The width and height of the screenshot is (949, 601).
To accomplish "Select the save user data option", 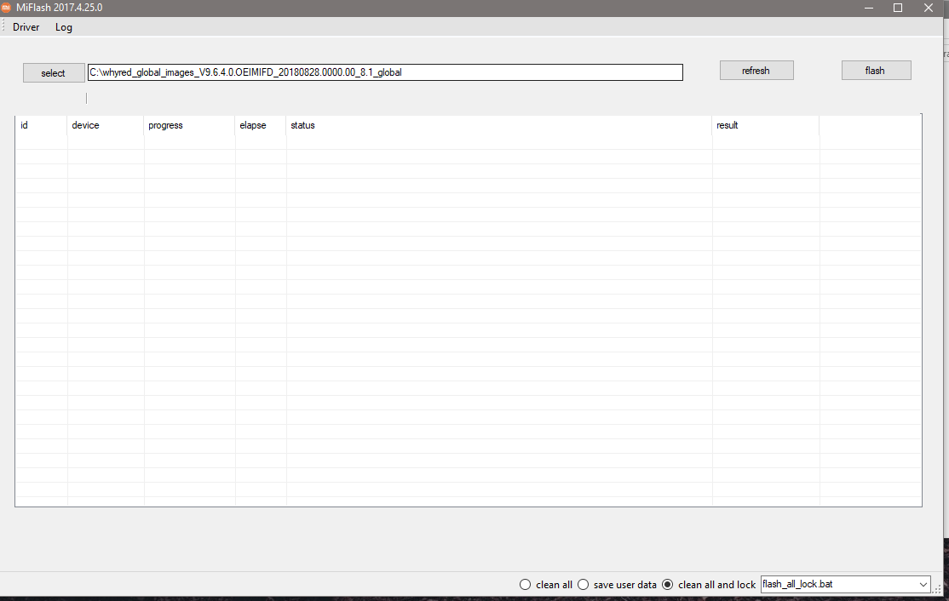I will (617, 585).
